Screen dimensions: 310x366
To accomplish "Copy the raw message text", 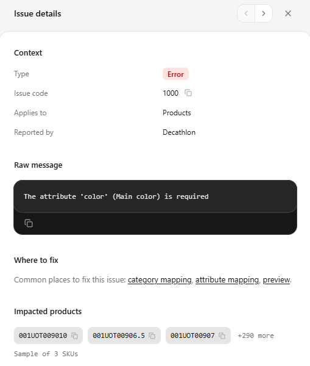I will [x=29, y=223].
